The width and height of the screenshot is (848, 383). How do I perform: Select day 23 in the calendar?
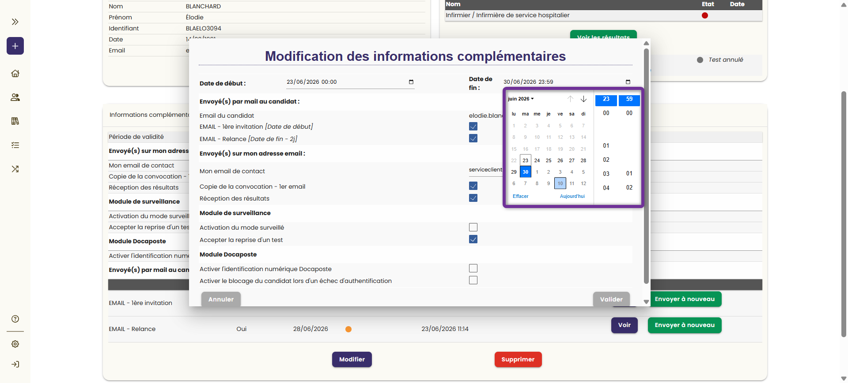tap(525, 160)
